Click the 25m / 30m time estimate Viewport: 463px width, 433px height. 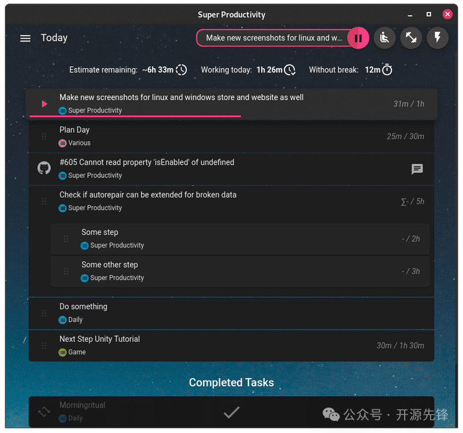[x=405, y=136]
